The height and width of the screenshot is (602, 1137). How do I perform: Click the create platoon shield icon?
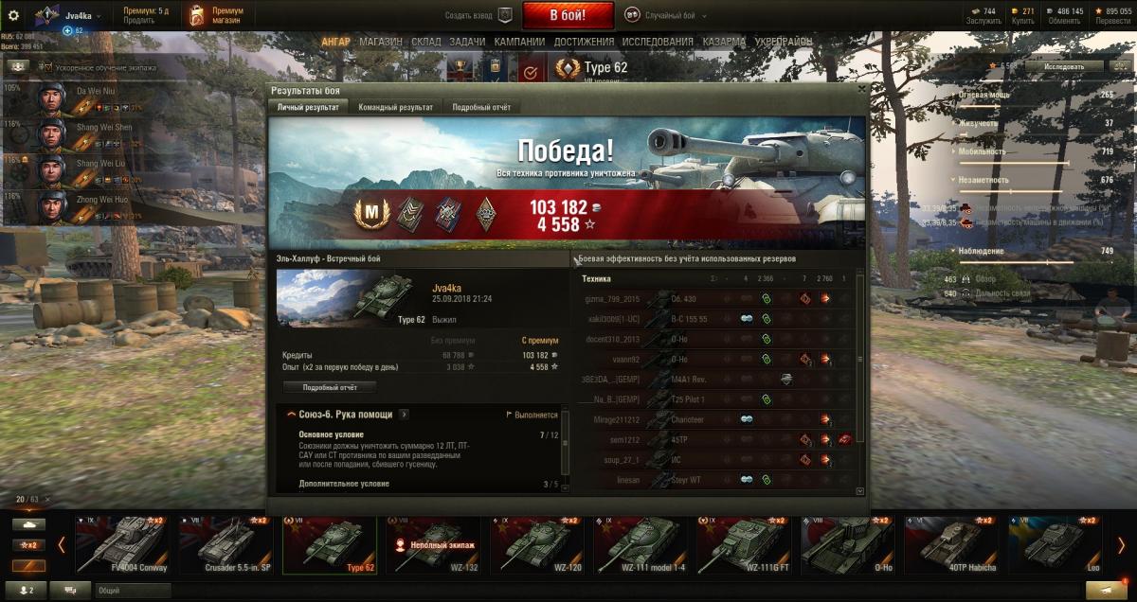pos(505,15)
